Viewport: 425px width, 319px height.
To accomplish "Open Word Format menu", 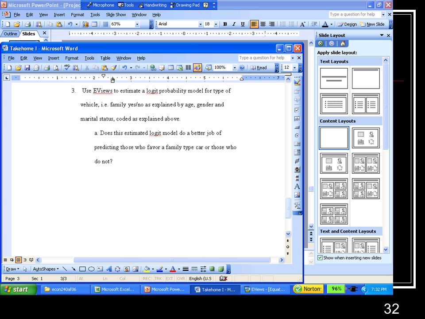I will coord(72,58).
